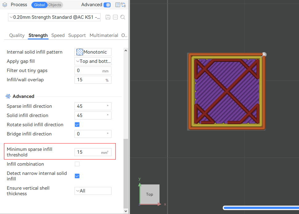Click the compare presets A/B icon
This screenshot has height=214, width=299.
click(x=123, y=5)
